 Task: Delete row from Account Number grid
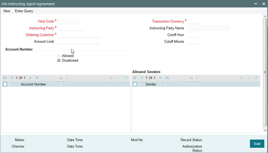(118, 78)
